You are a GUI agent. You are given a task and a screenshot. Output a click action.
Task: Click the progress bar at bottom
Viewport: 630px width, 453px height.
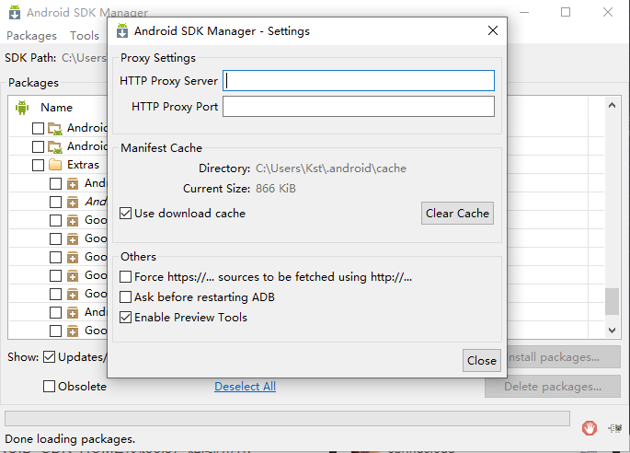coord(287,418)
